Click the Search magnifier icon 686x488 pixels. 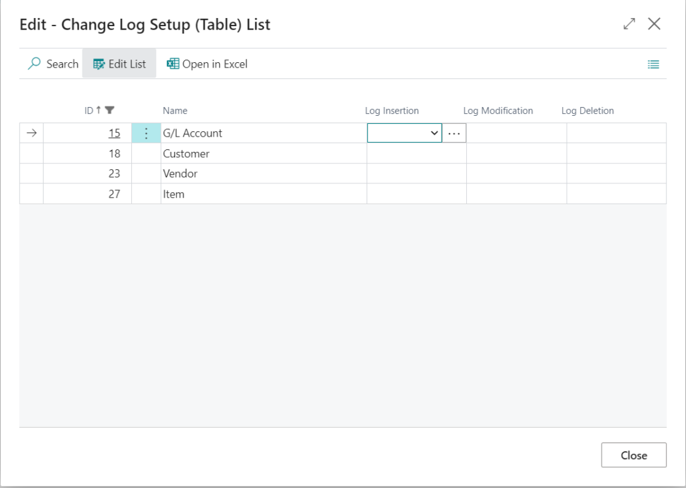pyautogui.click(x=33, y=64)
